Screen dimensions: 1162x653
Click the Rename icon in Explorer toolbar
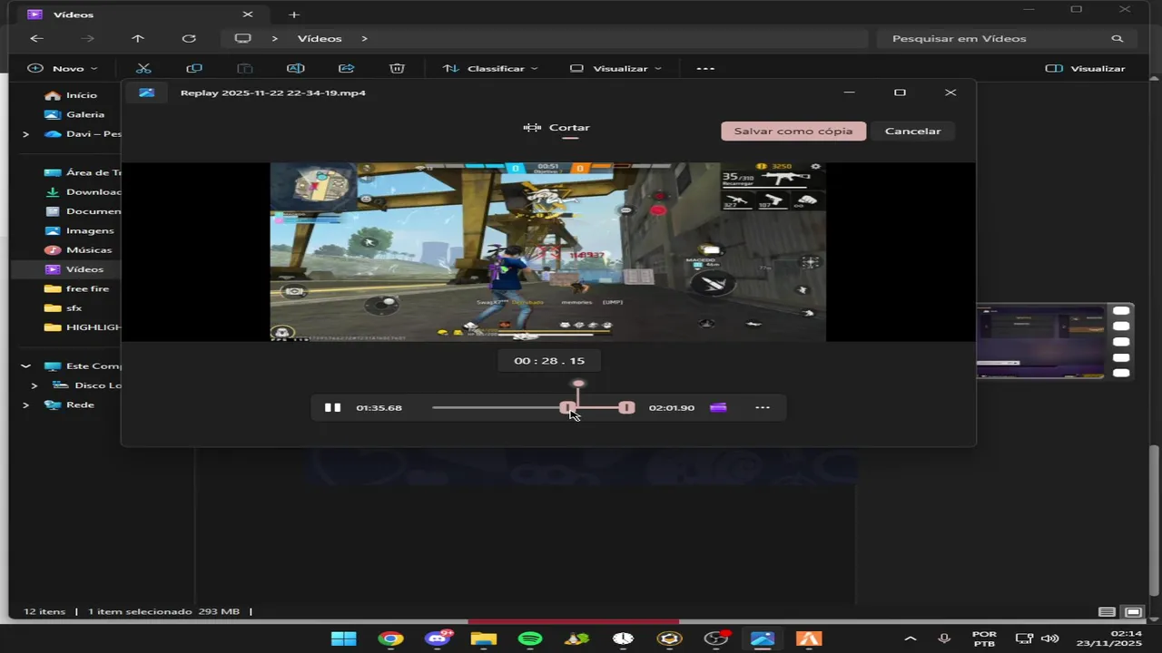click(x=295, y=68)
